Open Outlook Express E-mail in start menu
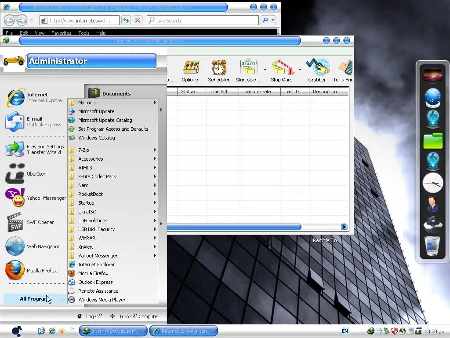Viewport: 450px width, 338px height. click(x=35, y=121)
